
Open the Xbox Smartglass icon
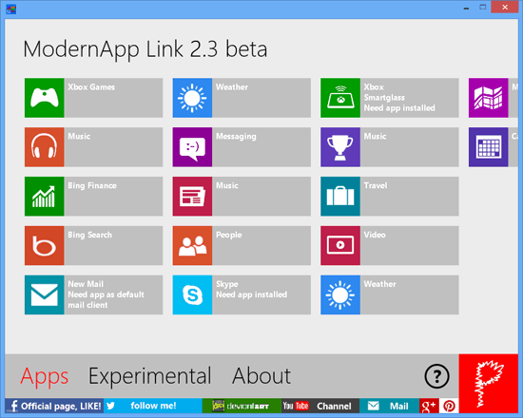pyautogui.click(x=340, y=98)
